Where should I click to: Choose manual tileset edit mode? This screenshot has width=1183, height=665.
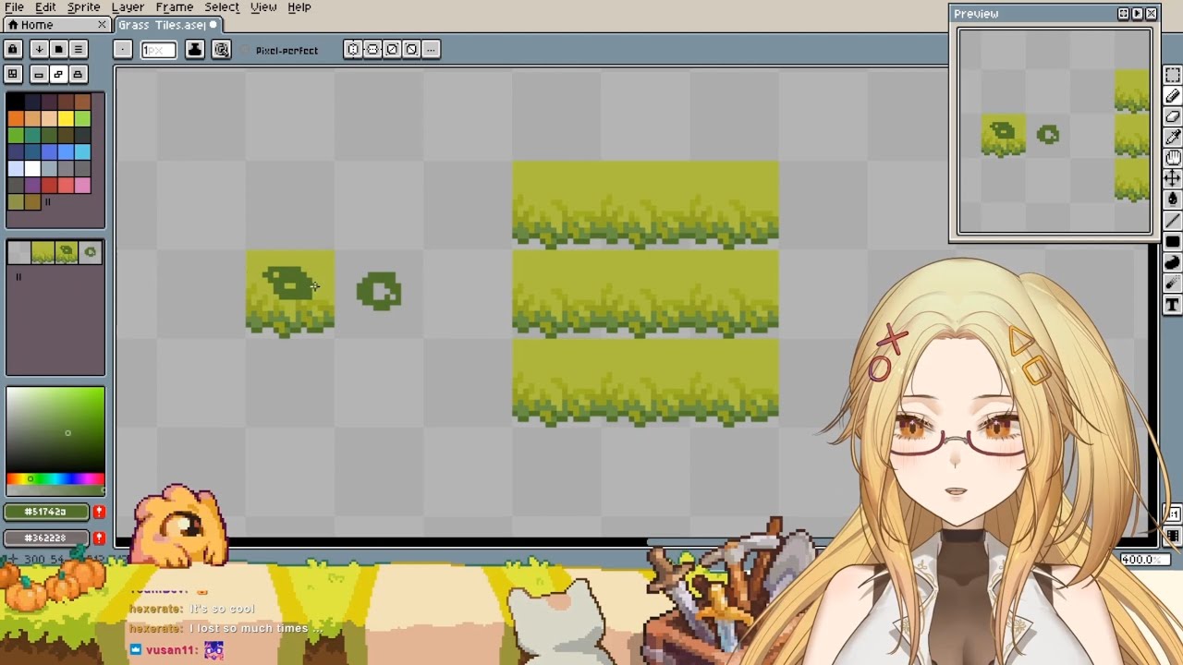point(39,74)
